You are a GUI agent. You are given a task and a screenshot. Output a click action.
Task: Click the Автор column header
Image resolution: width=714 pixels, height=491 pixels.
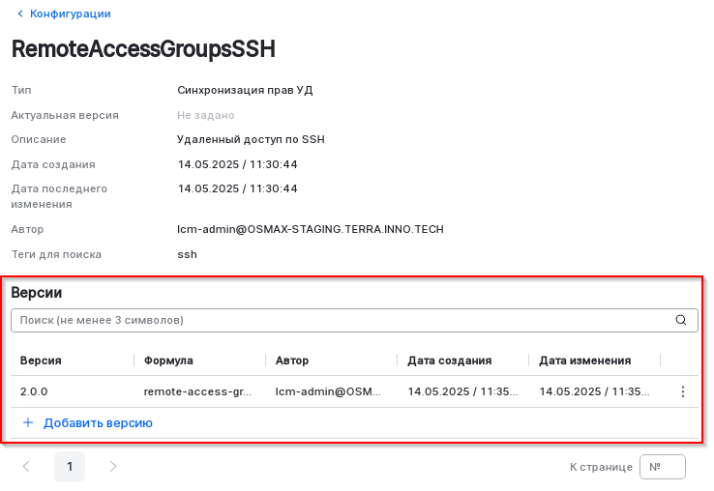292,361
